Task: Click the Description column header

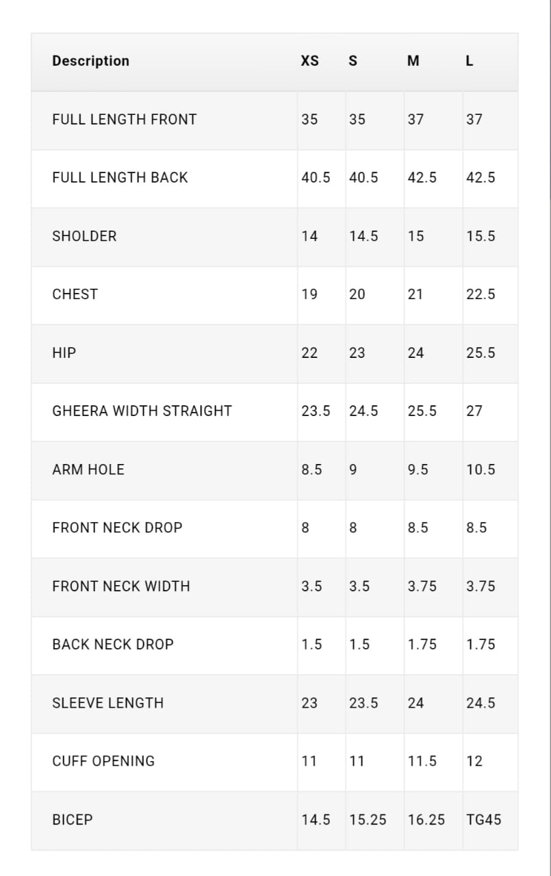Action: coord(90,61)
